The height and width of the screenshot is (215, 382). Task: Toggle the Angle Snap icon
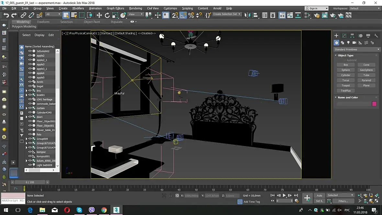pyautogui.click(x=183, y=15)
